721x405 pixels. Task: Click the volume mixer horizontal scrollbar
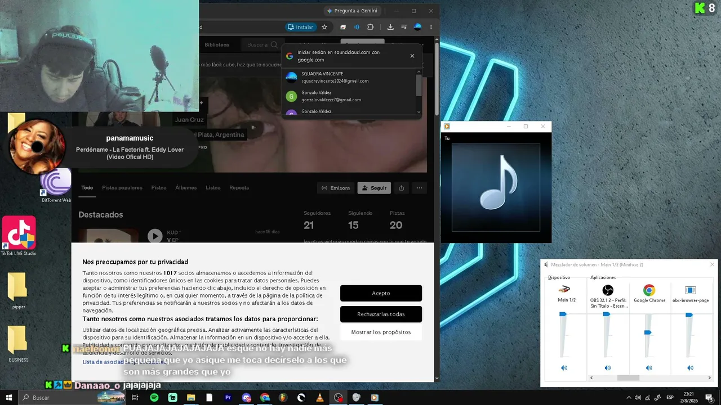pos(628,378)
